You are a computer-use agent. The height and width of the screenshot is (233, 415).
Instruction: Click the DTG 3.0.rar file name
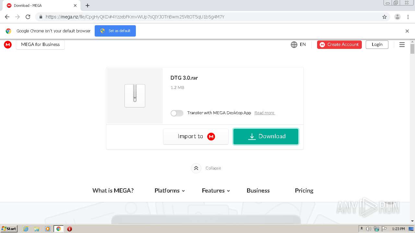pos(184,78)
